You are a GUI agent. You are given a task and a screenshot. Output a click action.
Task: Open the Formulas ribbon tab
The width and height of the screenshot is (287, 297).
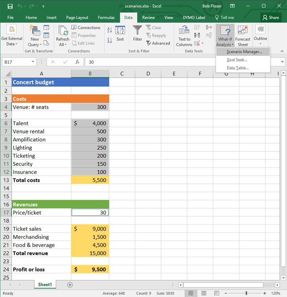(106, 18)
